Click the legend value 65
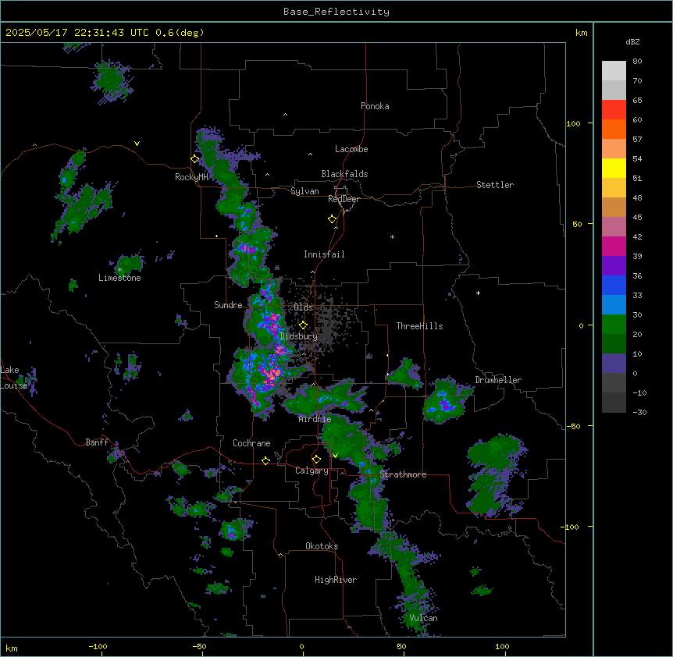 click(x=637, y=101)
